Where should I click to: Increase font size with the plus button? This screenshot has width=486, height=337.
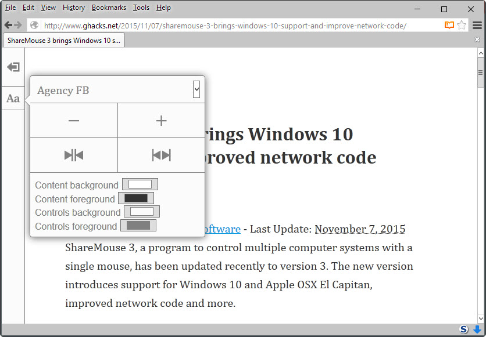(161, 121)
